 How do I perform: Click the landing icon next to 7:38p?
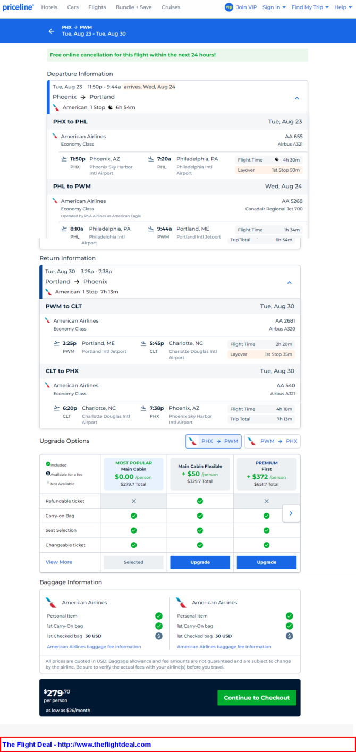click(143, 408)
